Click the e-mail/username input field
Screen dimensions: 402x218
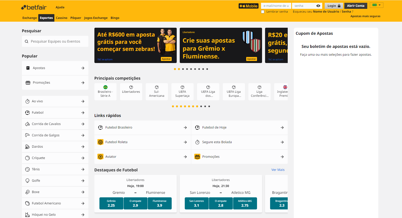point(276,6)
